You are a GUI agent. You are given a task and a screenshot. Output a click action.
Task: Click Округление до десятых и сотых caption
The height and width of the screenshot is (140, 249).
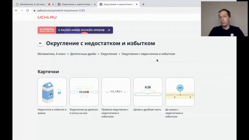tap(84, 111)
